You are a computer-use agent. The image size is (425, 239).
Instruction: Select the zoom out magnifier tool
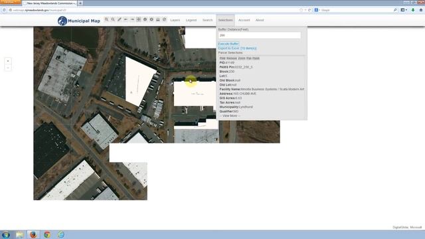pos(113,19)
